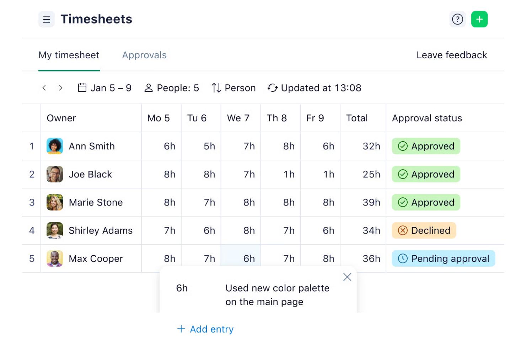Click the help question mark icon
Screen dimensions: 526x351
click(x=457, y=19)
